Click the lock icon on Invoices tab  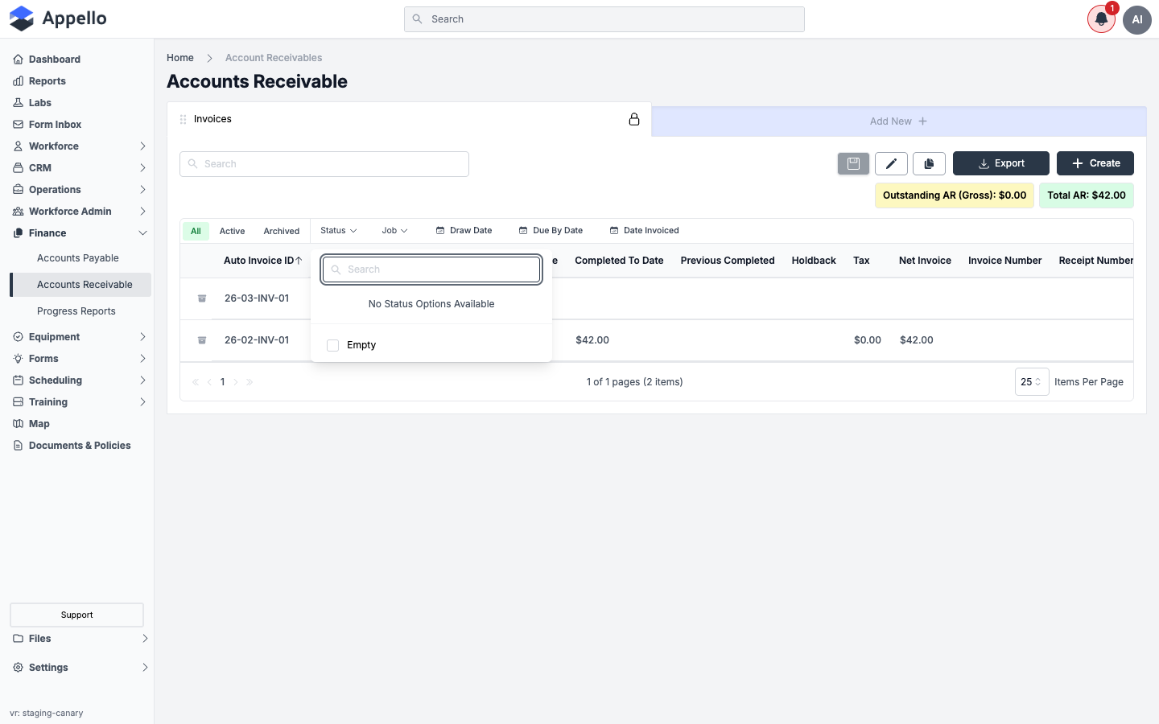634,119
